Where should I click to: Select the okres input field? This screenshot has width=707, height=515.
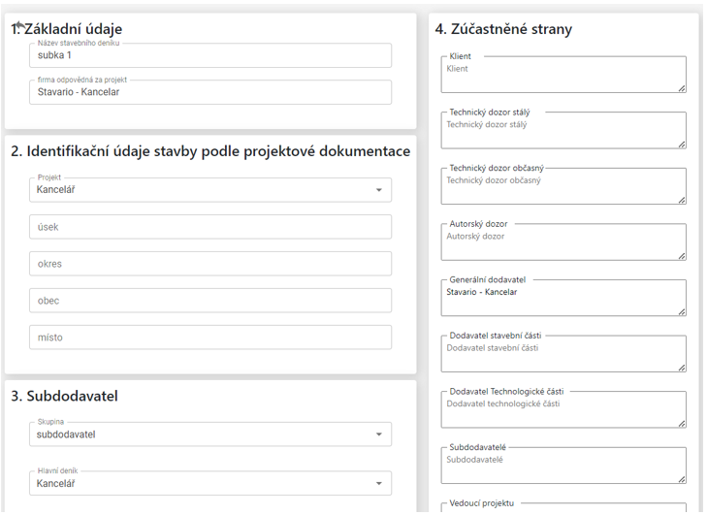coord(209,264)
